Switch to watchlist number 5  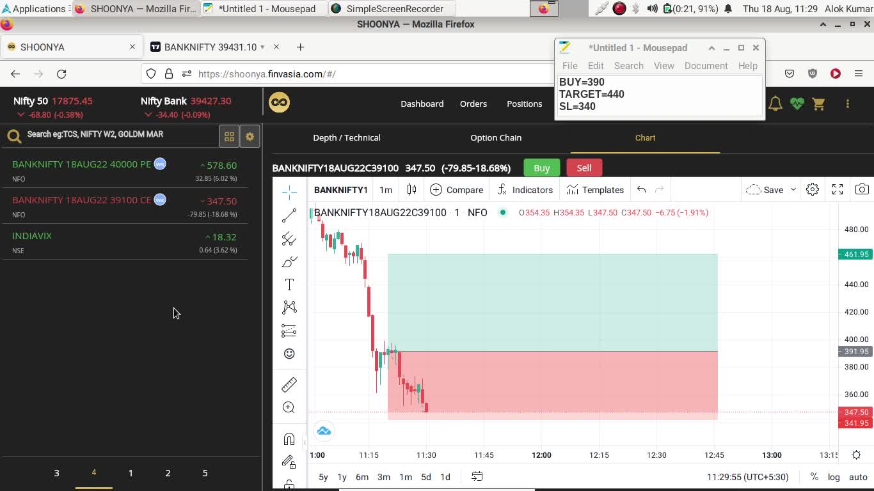tap(205, 473)
